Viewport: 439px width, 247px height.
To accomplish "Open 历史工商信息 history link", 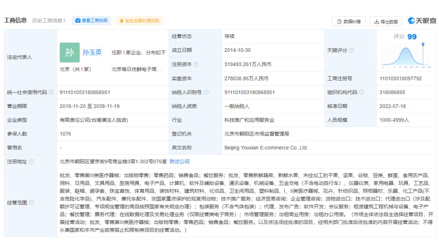I will 49,21.
